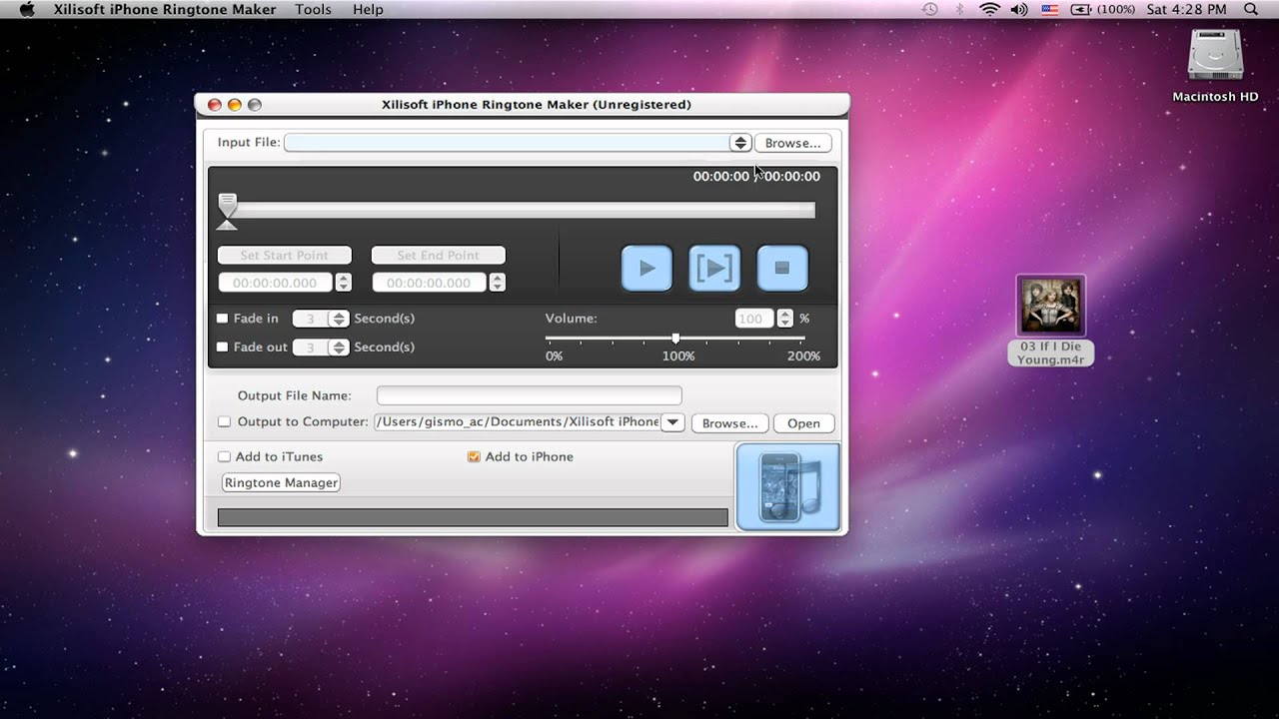Screen dimensions: 1279x719
Task: Click the Stop playback button
Action: tap(782, 268)
